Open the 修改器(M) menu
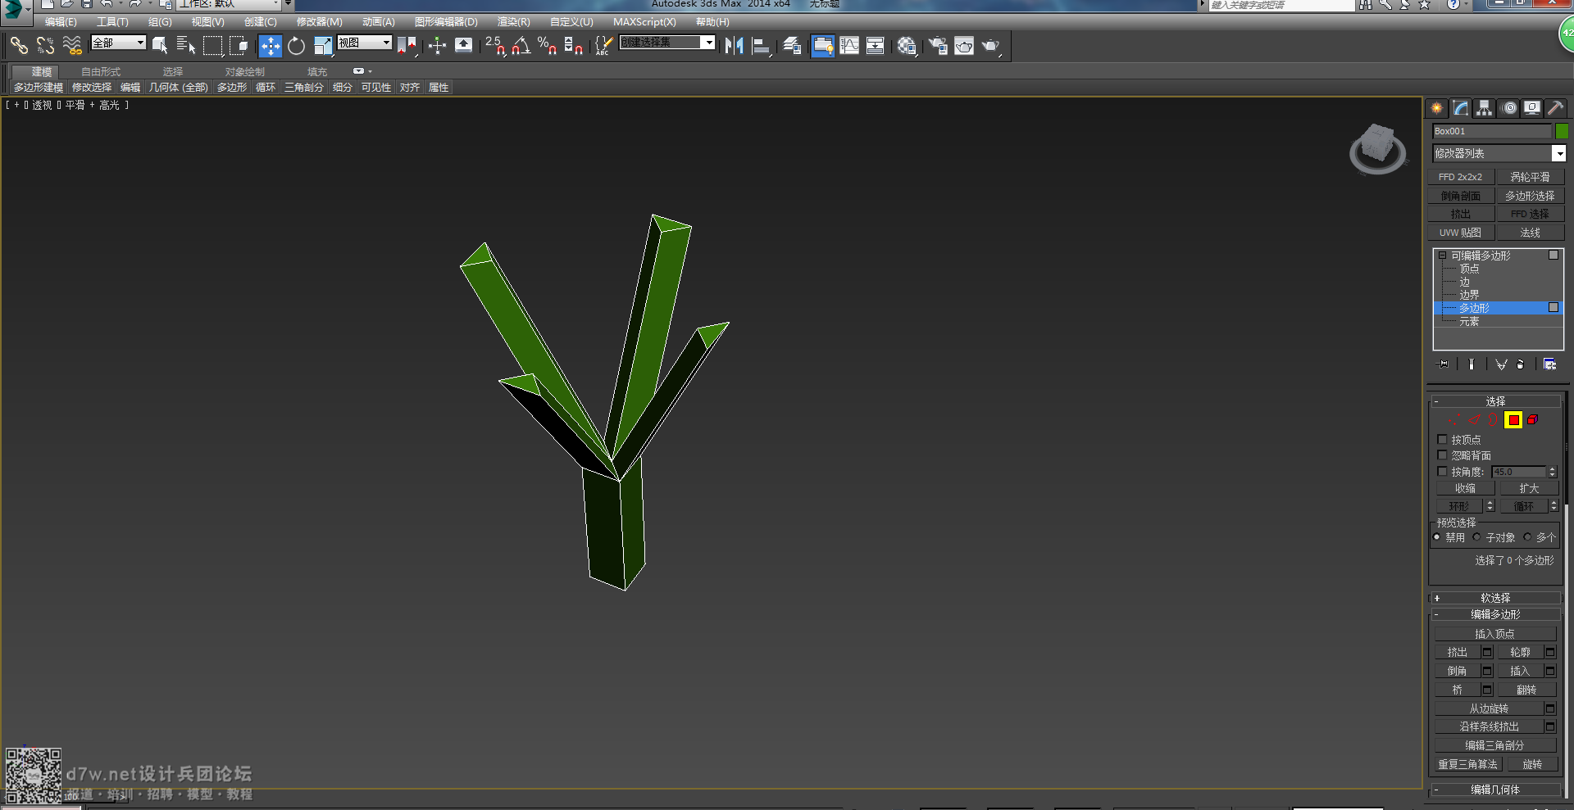The height and width of the screenshot is (810, 1574). [319, 22]
